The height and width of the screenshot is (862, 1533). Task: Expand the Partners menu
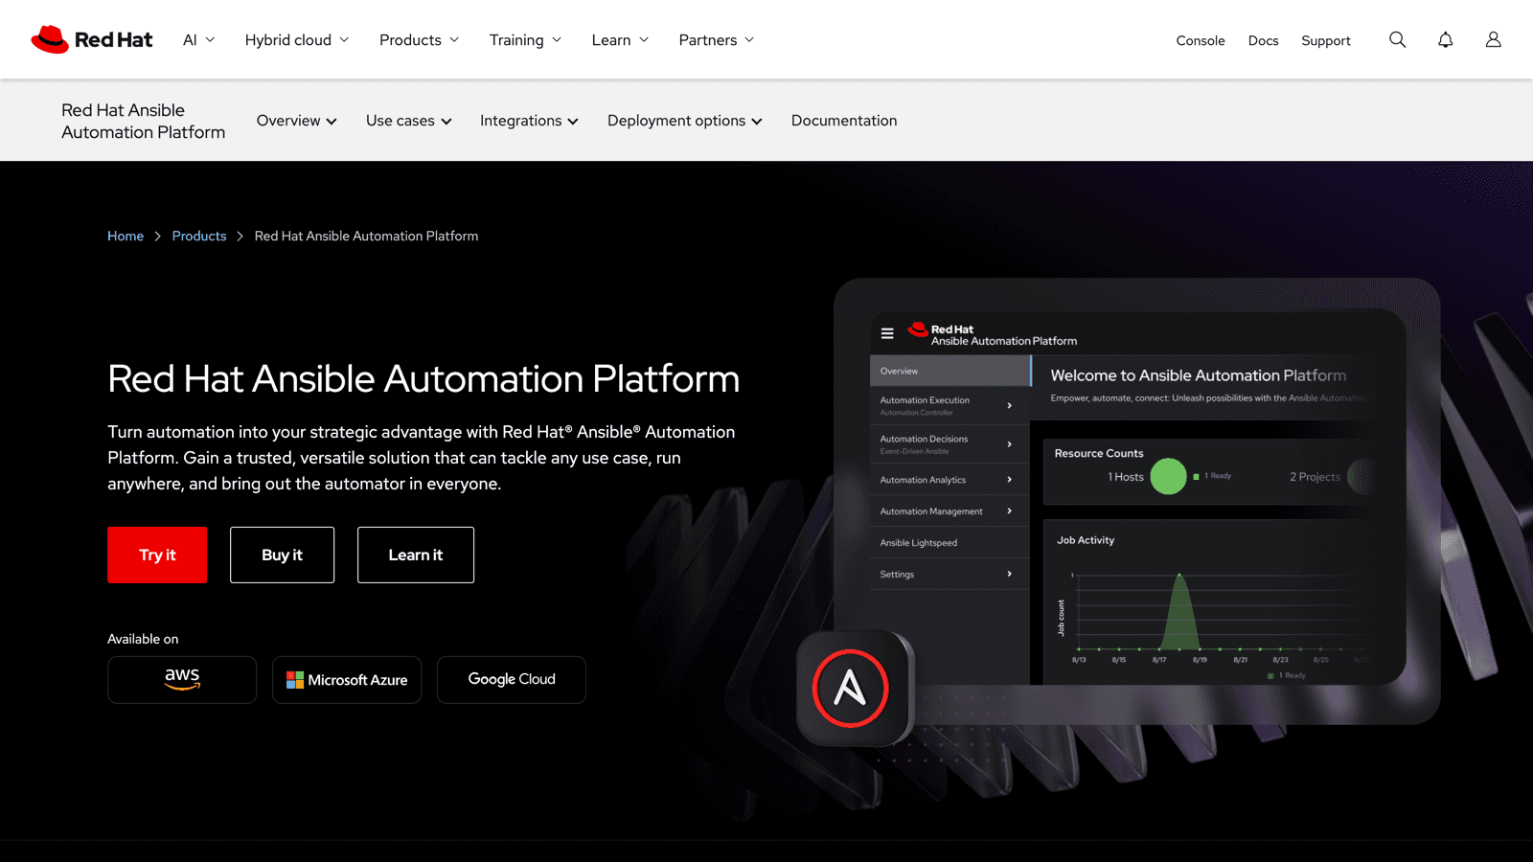tap(717, 39)
